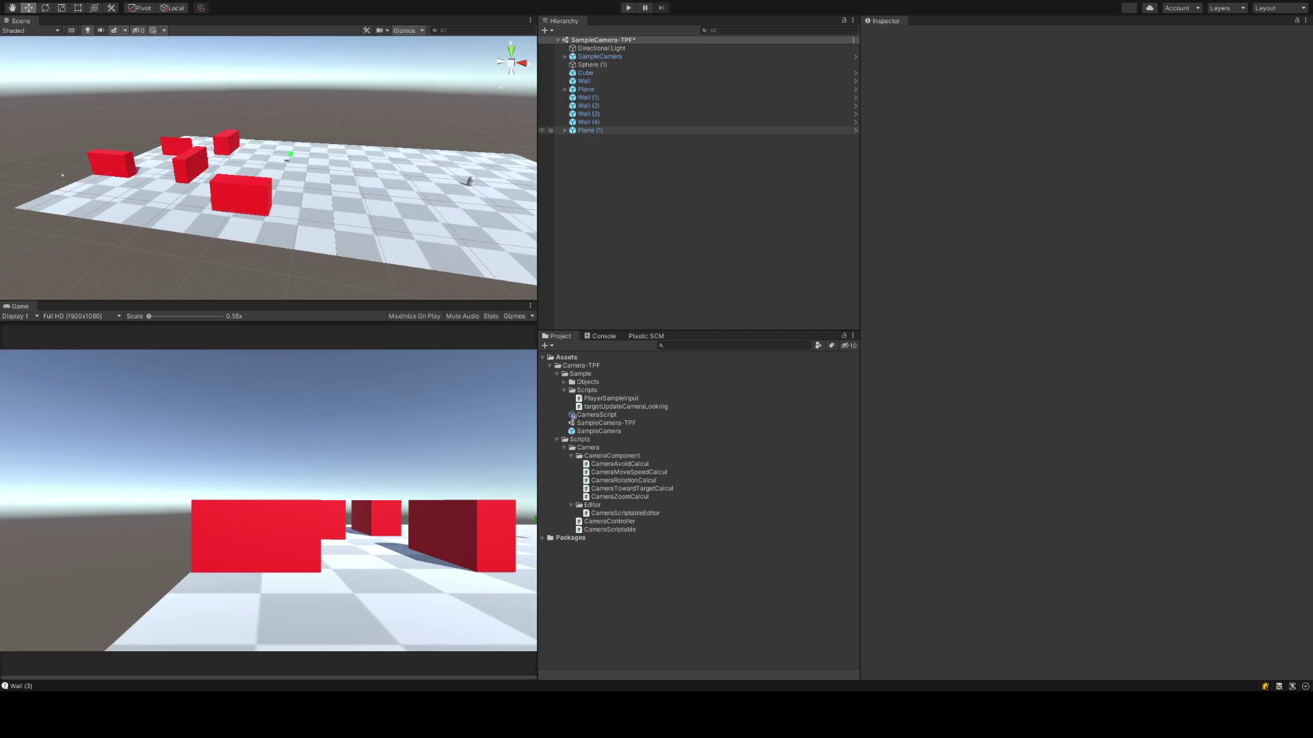Click Project search by label icon
The width and height of the screenshot is (1313, 738).
832,345
